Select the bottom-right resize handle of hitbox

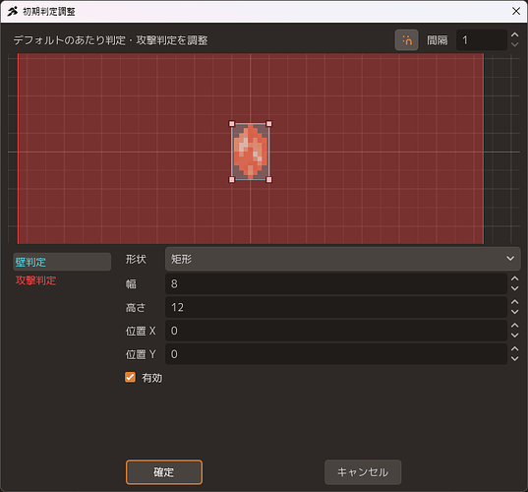[x=268, y=180]
